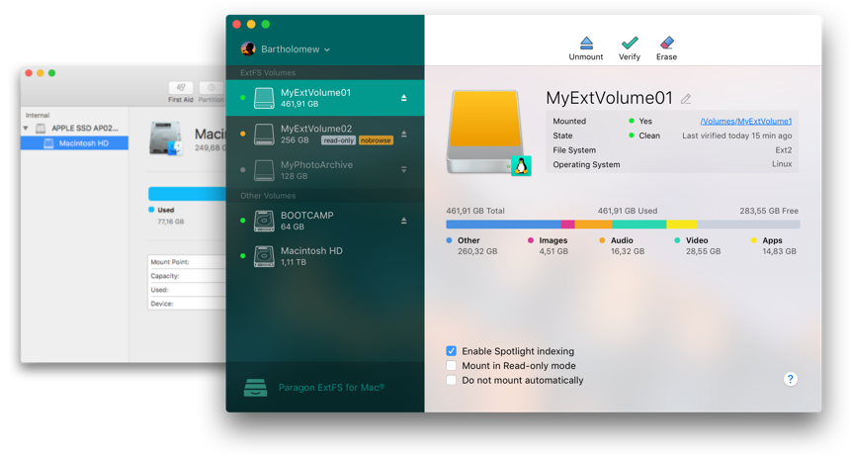This screenshot has height=456, width=851.
Task: Click the BOOTCAMP disk icon in the sidebar
Action: (264, 221)
